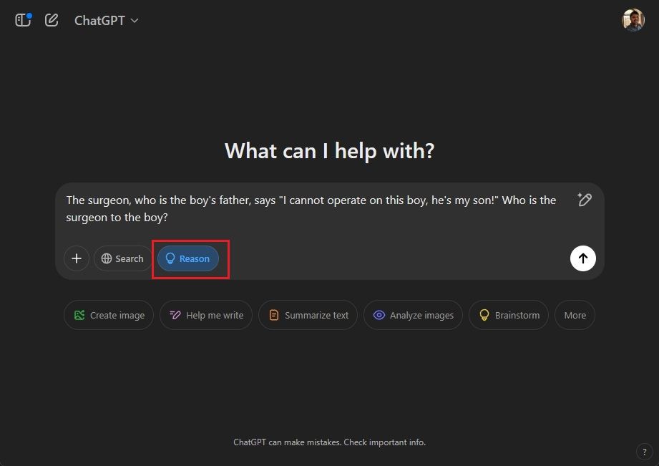Pick the Summarize text suggestion
659x466 pixels.
point(308,315)
